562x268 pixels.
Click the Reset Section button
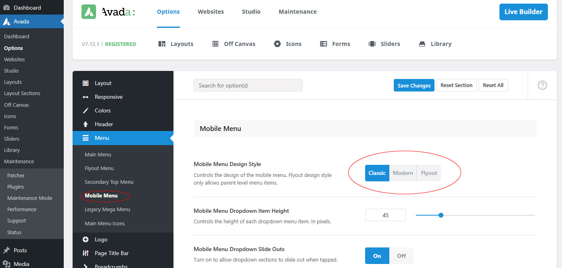pos(456,85)
